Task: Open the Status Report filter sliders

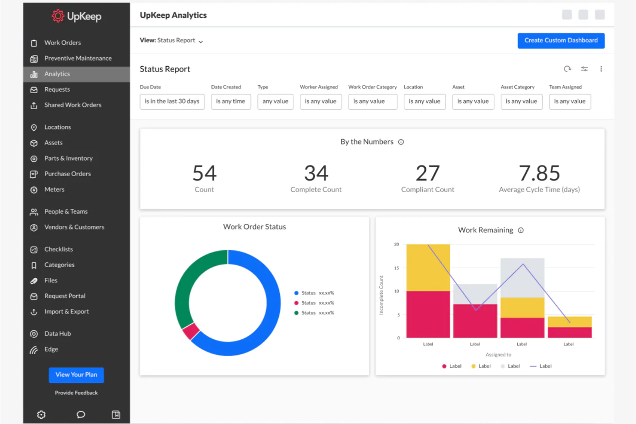Action: [x=584, y=69]
